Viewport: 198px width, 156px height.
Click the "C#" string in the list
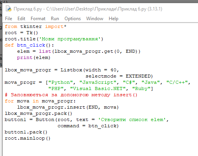[x=129, y=82]
